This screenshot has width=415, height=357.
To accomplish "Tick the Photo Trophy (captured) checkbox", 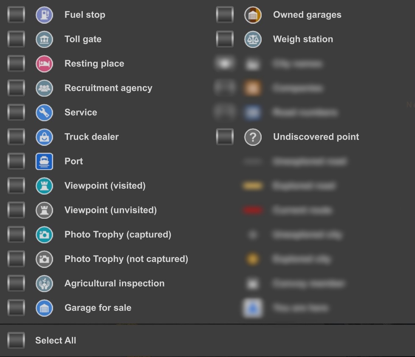I will (x=16, y=234).
